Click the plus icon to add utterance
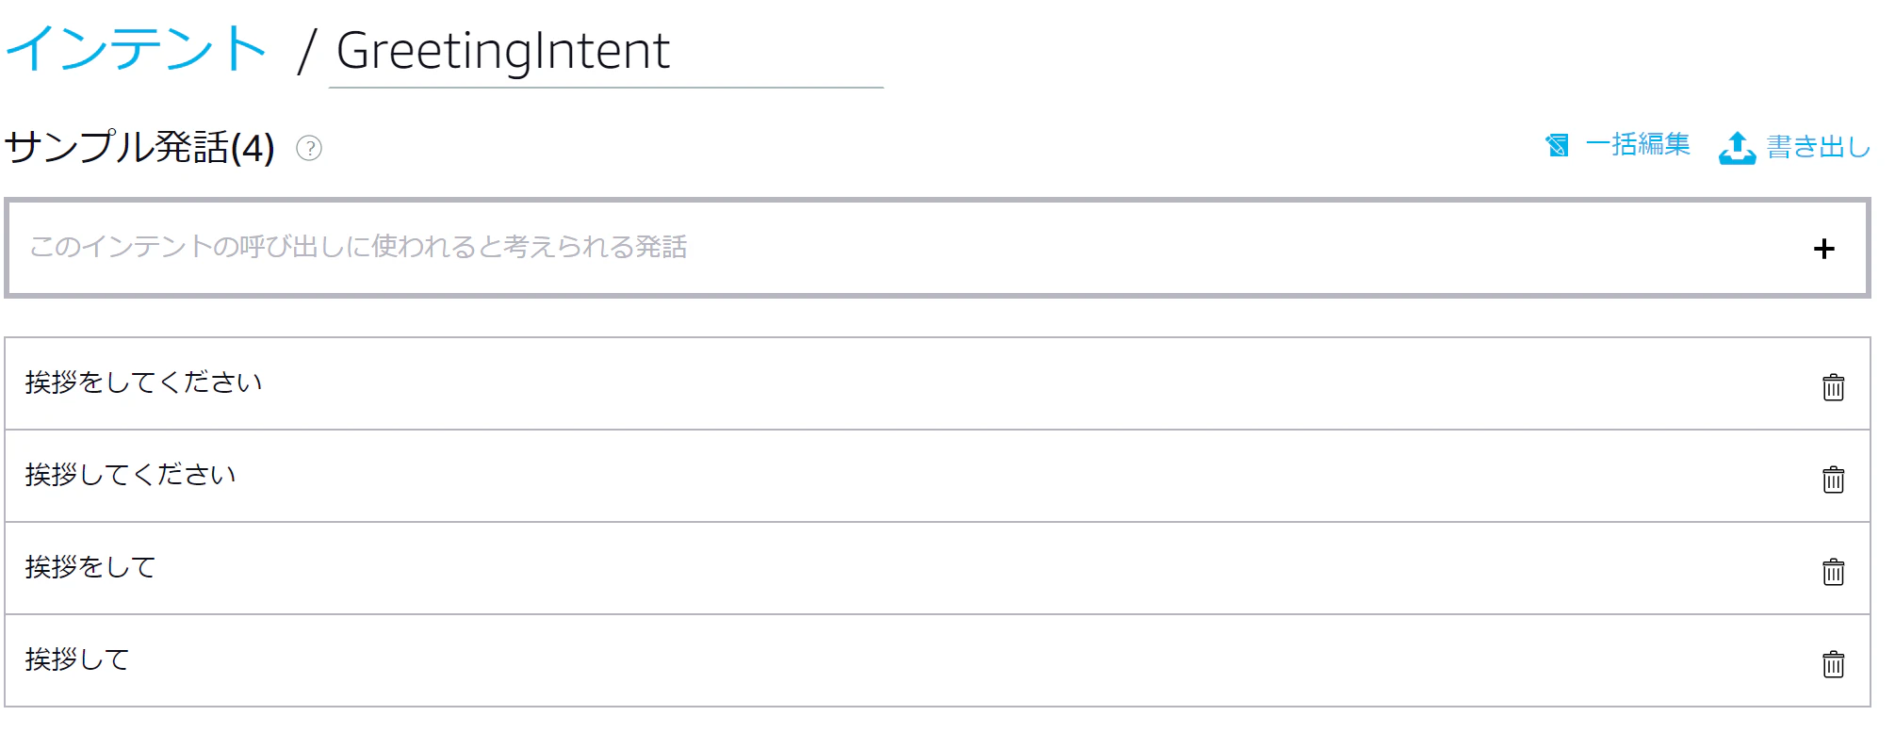Image resolution: width=1895 pixels, height=732 pixels. click(1823, 249)
